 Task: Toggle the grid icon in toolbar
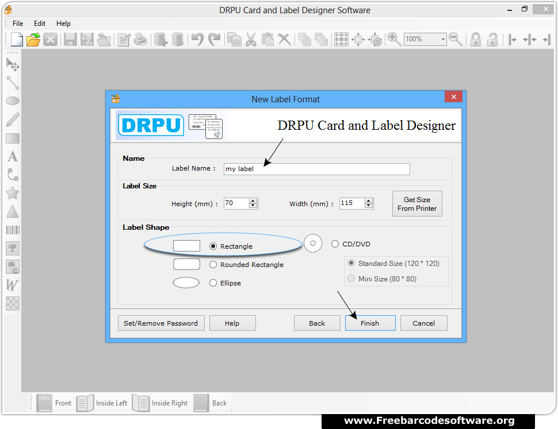point(341,39)
